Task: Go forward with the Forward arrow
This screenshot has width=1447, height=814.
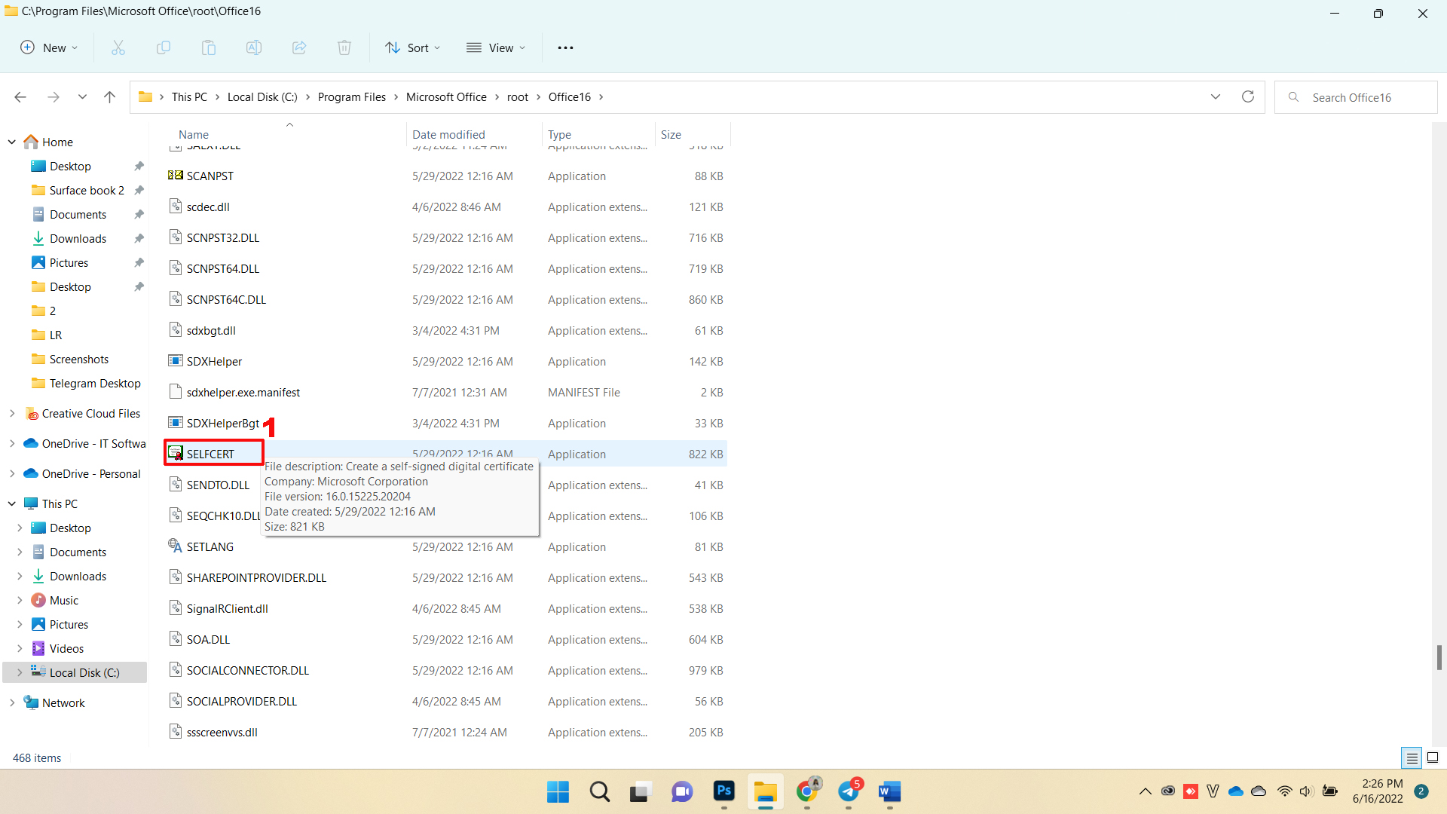Action: coord(54,97)
